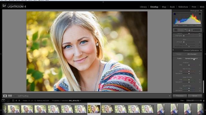Viewport: 206px width, 115px height.
Task: Select the highlighted filmstrip thumbnail
Action: pos(94,109)
